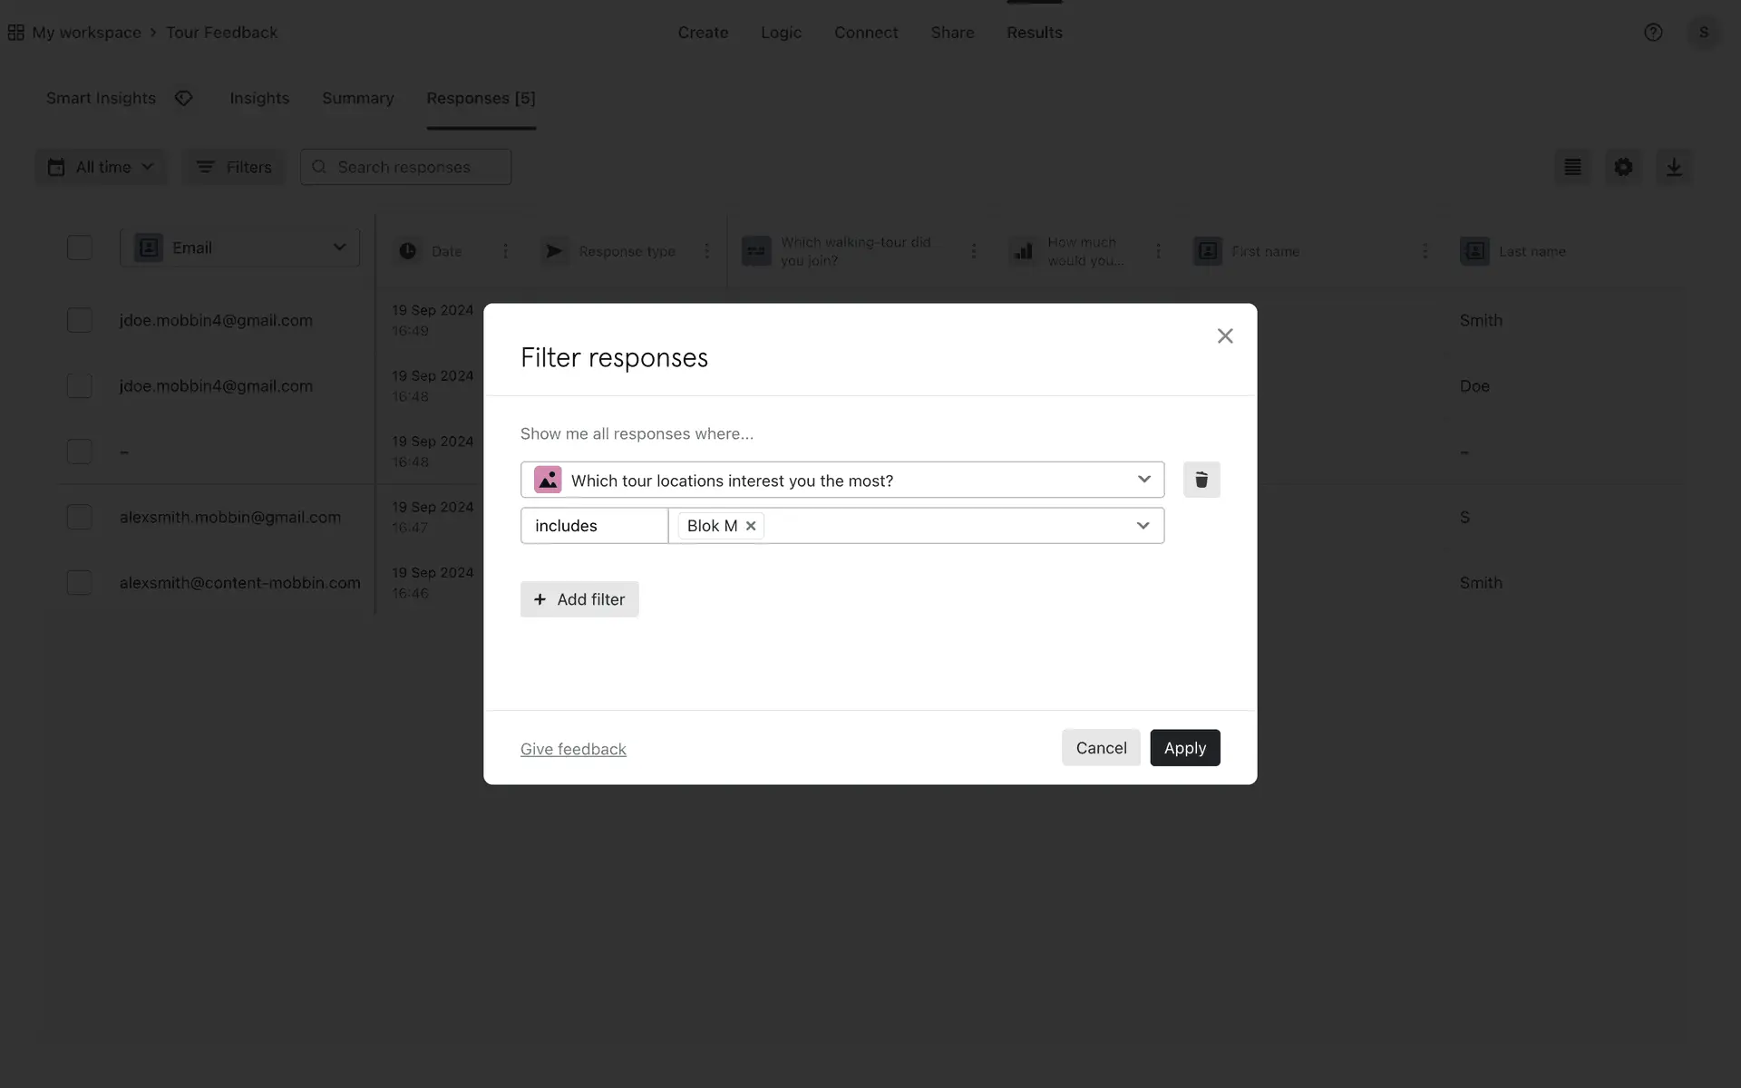Open the All time date dropdown
This screenshot has height=1088, width=1741.
tap(101, 167)
